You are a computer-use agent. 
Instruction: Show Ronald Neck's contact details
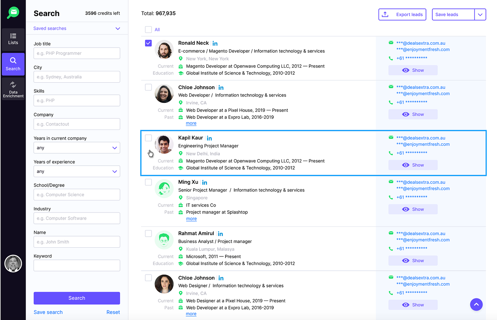[413, 70]
